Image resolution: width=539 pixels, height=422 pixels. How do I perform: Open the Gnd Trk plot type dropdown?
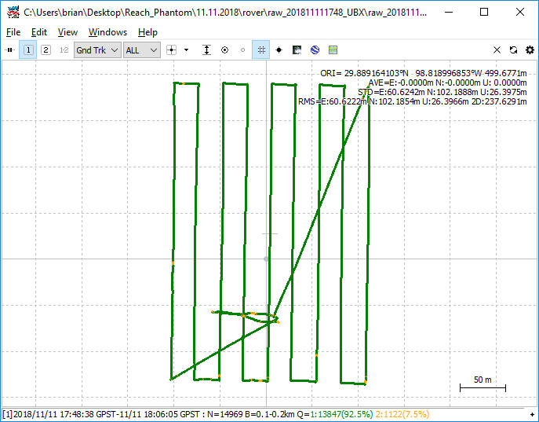97,50
